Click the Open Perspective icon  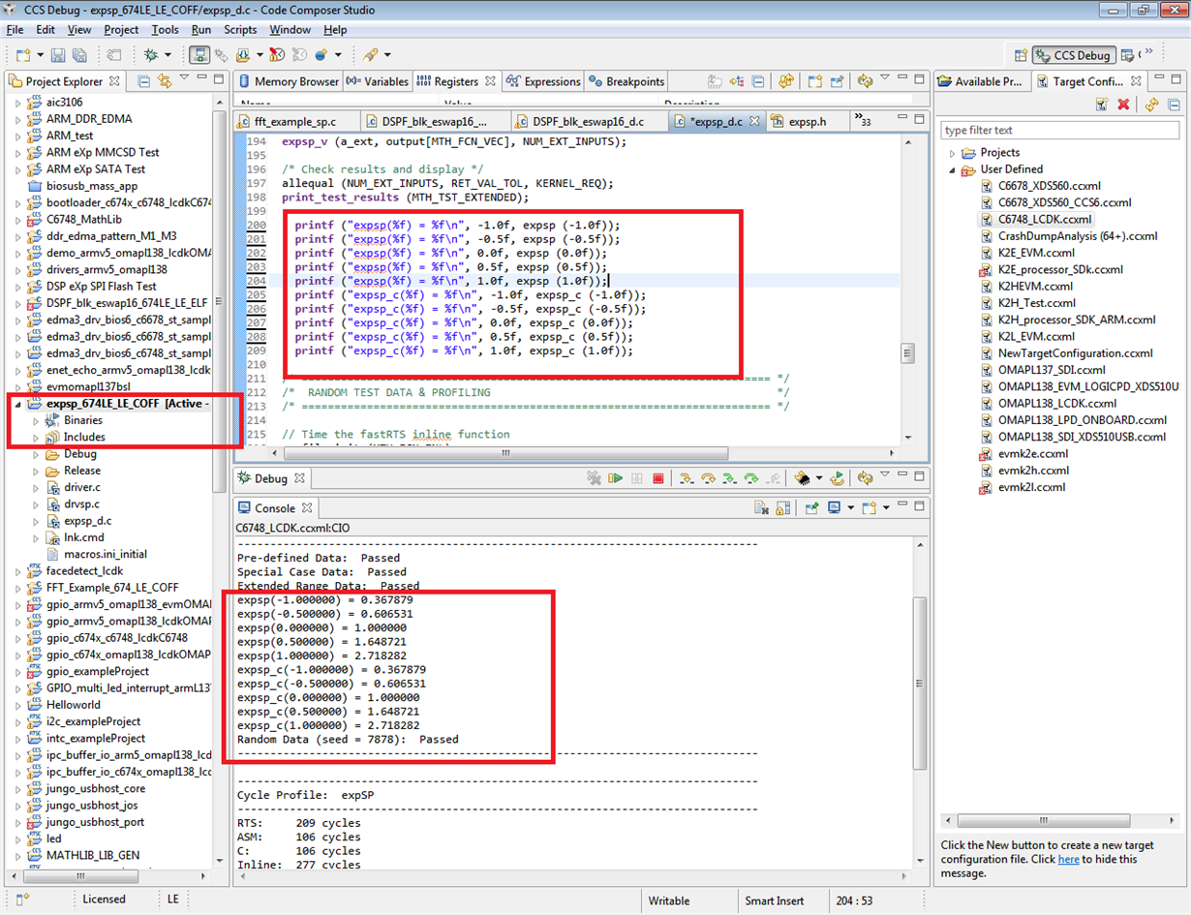(1020, 55)
